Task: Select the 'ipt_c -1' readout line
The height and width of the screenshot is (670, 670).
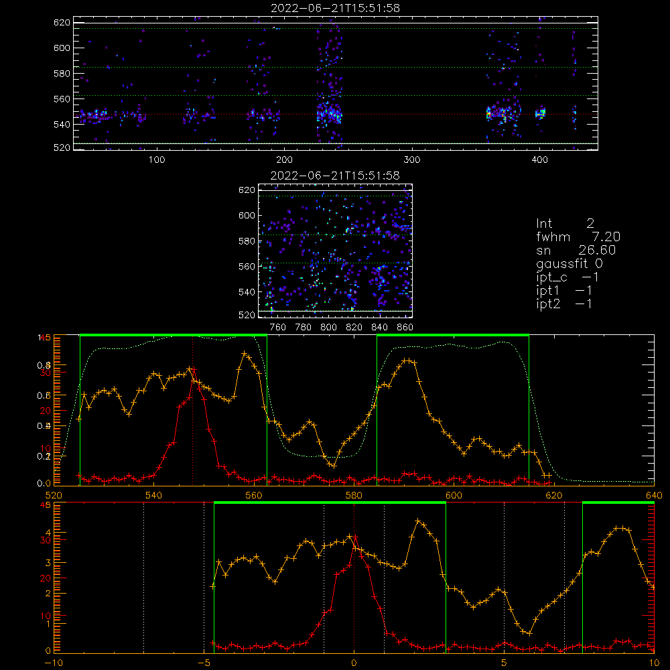Action: tap(567, 277)
